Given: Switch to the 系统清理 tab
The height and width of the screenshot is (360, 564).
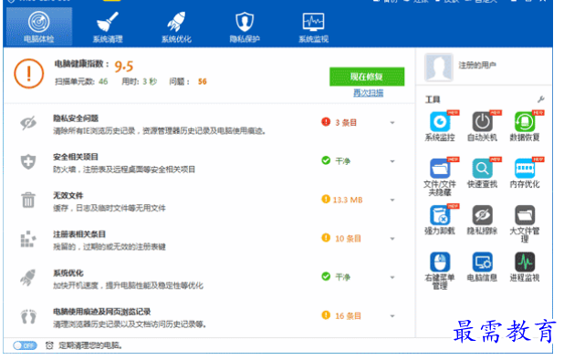Looking at the screenshot, I should coord(108,27).
